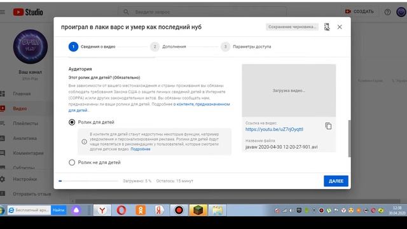Click the Windows Start button

click(2, 210)
